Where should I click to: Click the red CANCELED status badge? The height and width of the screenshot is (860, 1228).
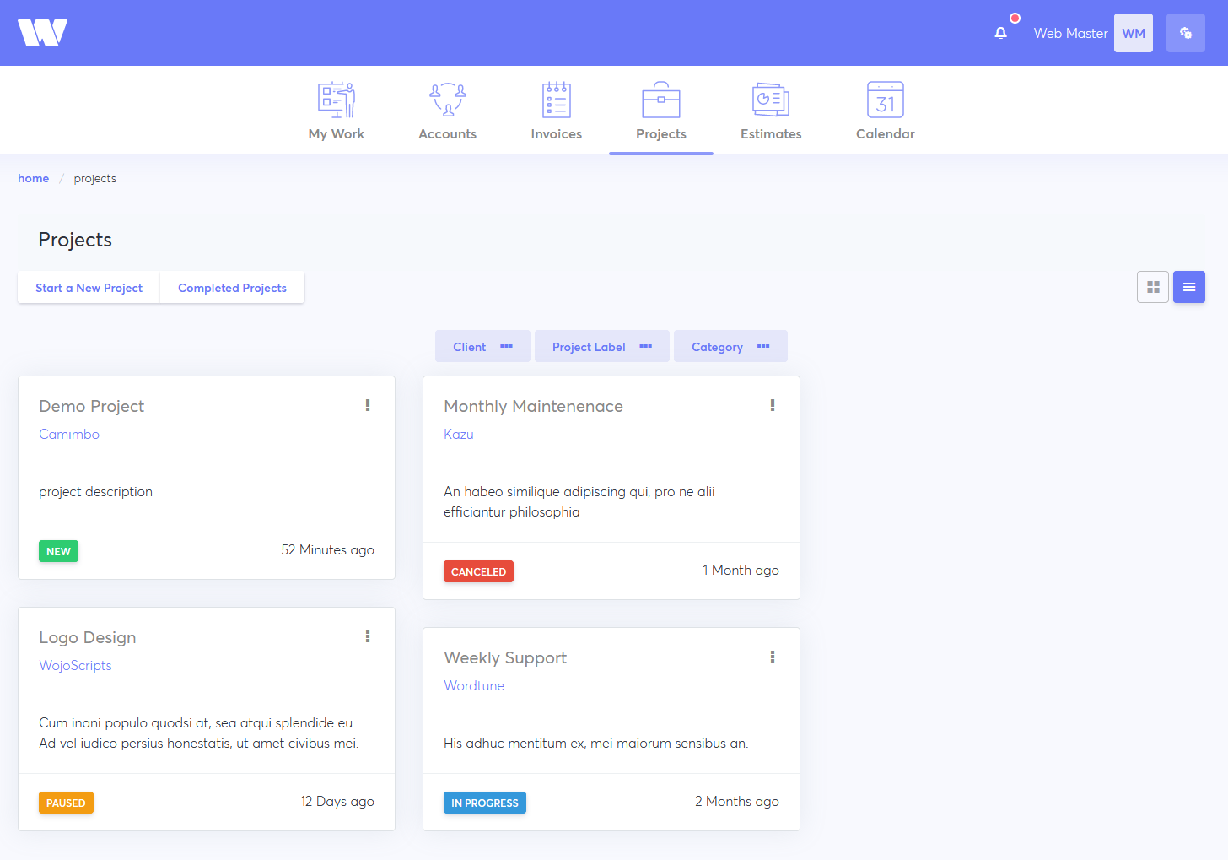tap(478, 571)
